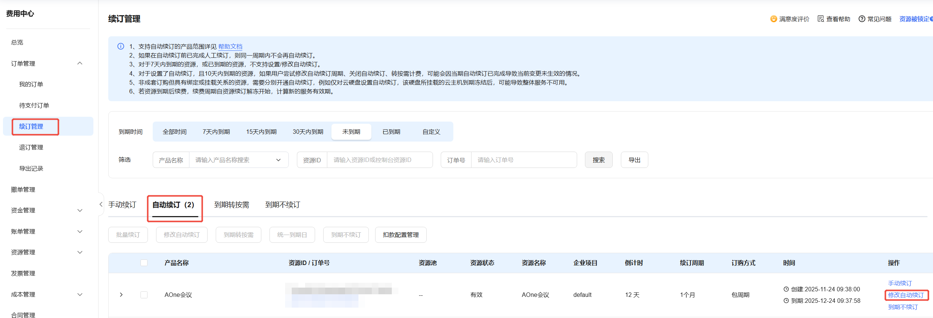Click the 查看帮助 document icon
This screenshot has height=318, width=933.
click(821, 19)
